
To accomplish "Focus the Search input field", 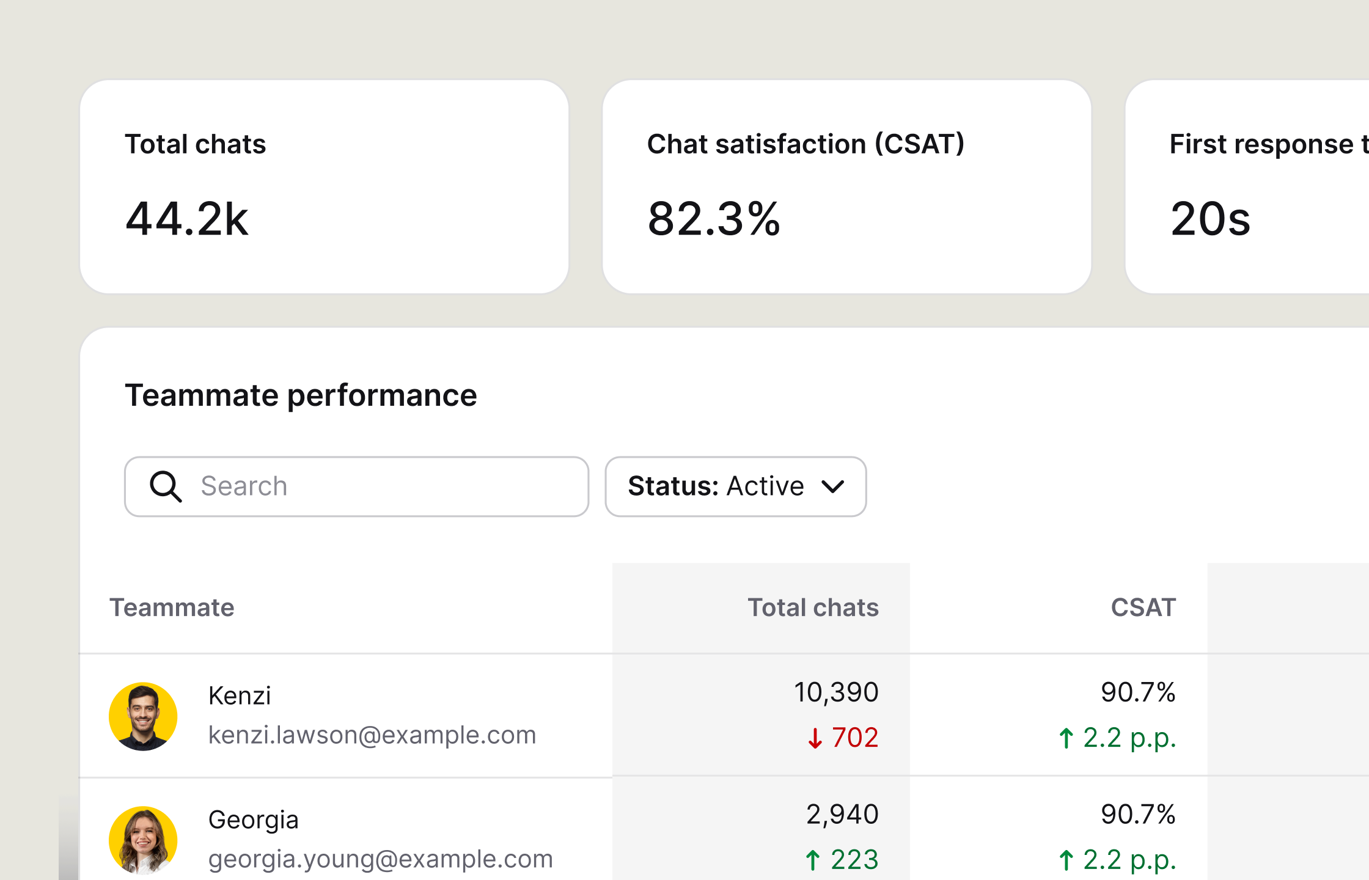I will (x=356, y=486).
